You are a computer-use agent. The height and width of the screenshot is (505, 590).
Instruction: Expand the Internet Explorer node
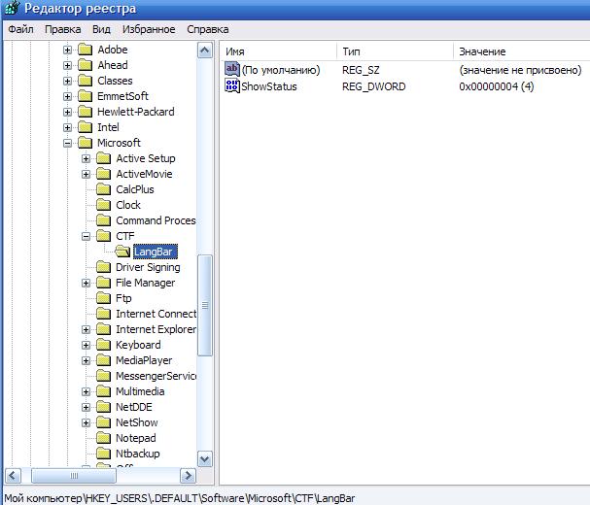pyautogui.click(x=87, y=329)
